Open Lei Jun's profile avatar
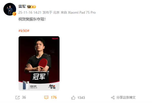The image size is (152, 103). pos(10,9)
